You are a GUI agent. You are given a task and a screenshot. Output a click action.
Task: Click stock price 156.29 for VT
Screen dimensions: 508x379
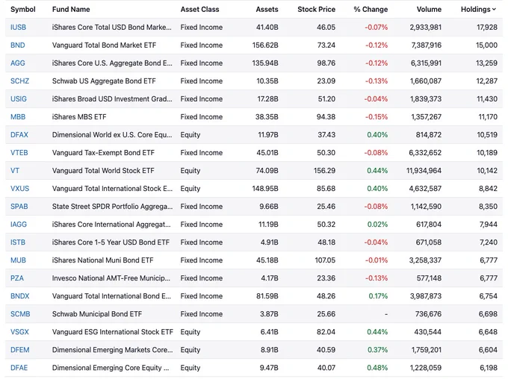[324, 171]
